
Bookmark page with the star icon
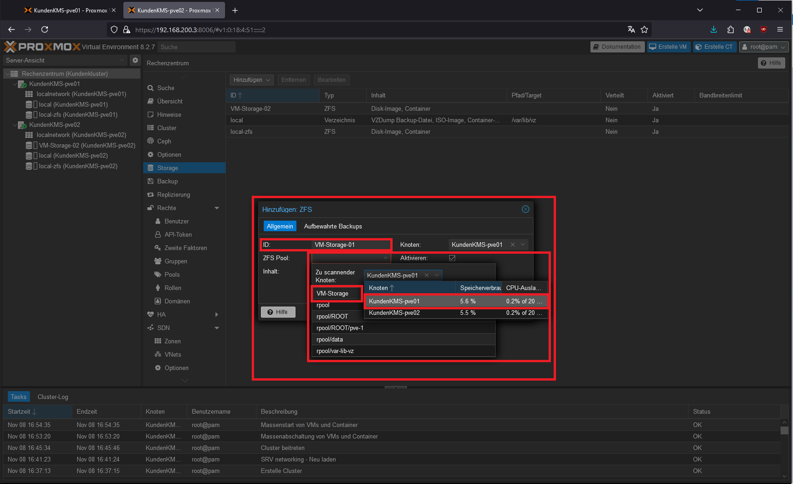click(644, 29)
